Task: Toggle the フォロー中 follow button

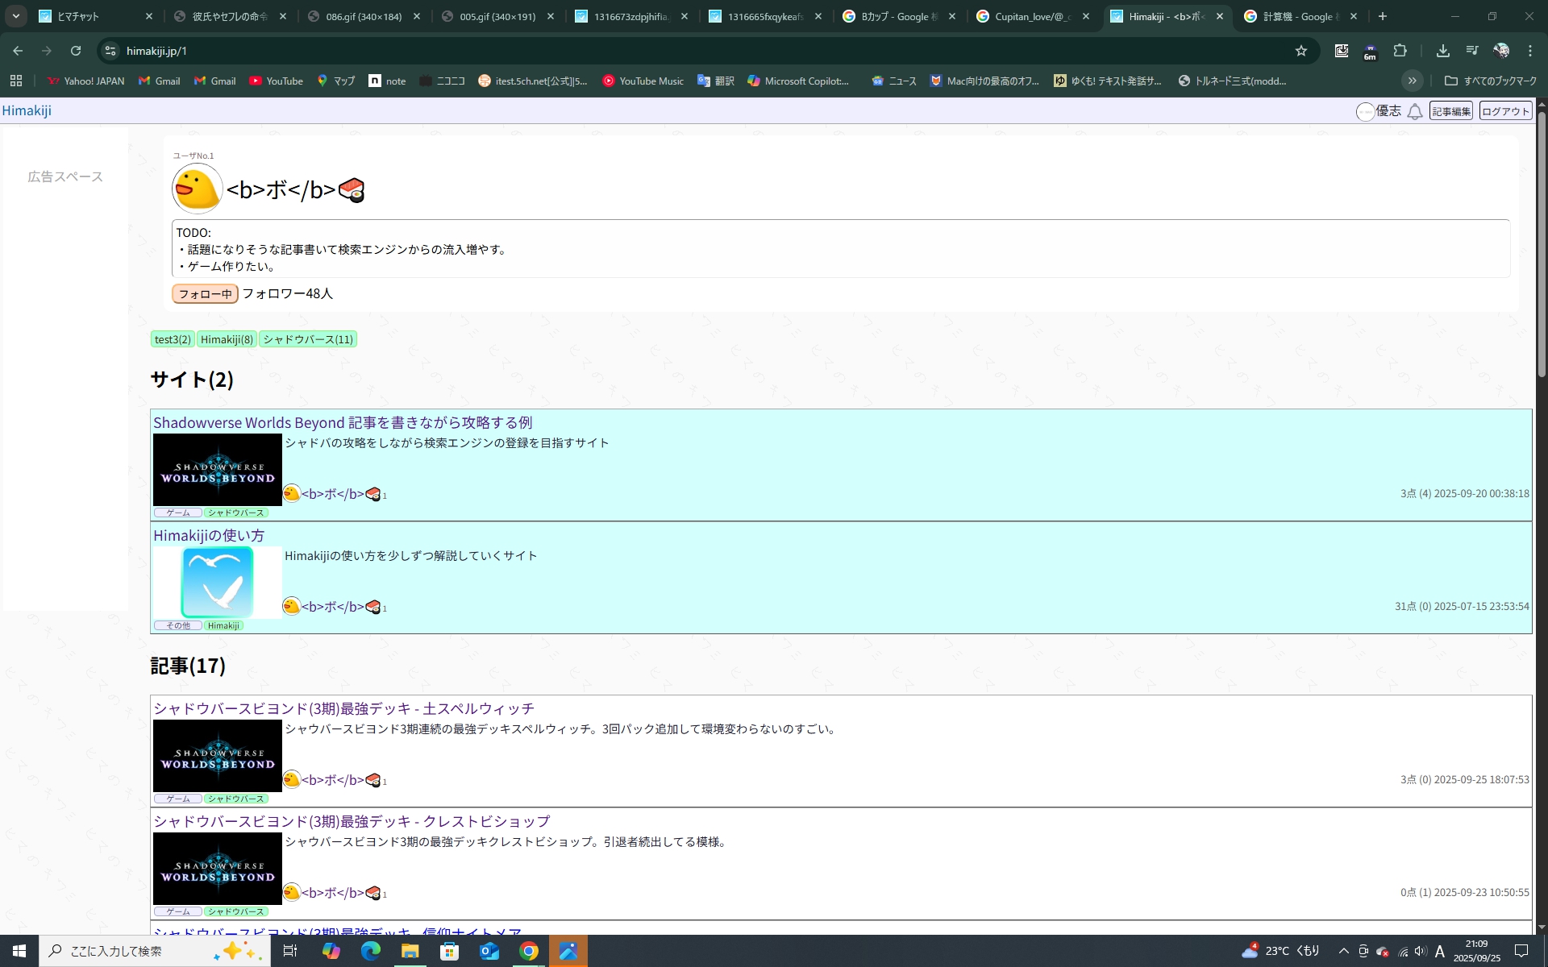Action: [x=205, y=294]
